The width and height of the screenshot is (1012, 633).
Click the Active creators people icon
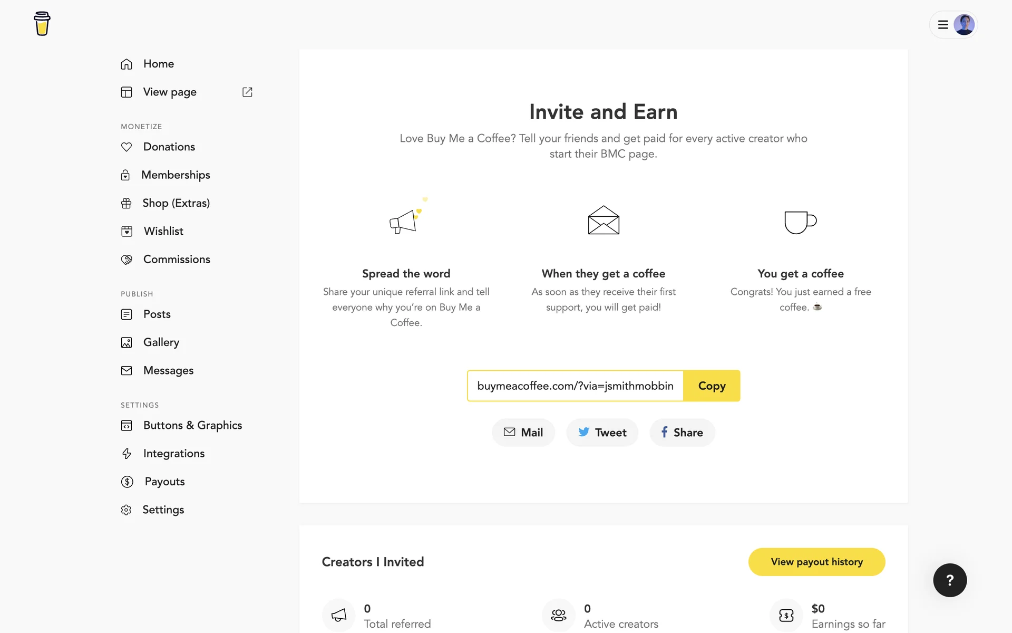[559, 615]
